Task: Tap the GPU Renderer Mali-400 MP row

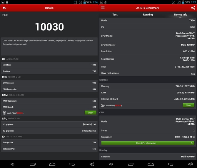Action: click(x=148, y=45)
